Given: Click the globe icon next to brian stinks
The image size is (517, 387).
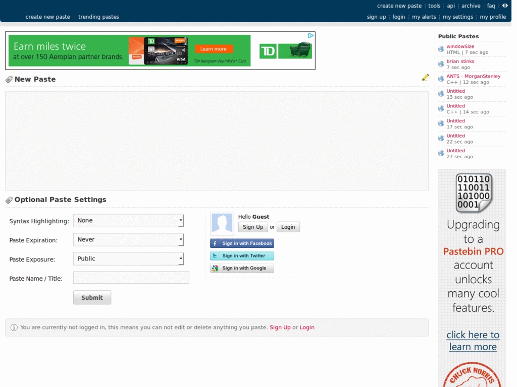Looking at the screenshot, I should [440, 63].
